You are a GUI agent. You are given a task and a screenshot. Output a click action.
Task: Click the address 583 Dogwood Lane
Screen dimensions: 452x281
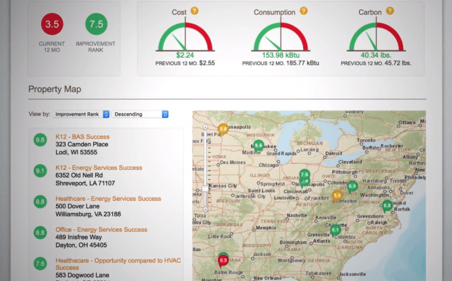[82, 275]
